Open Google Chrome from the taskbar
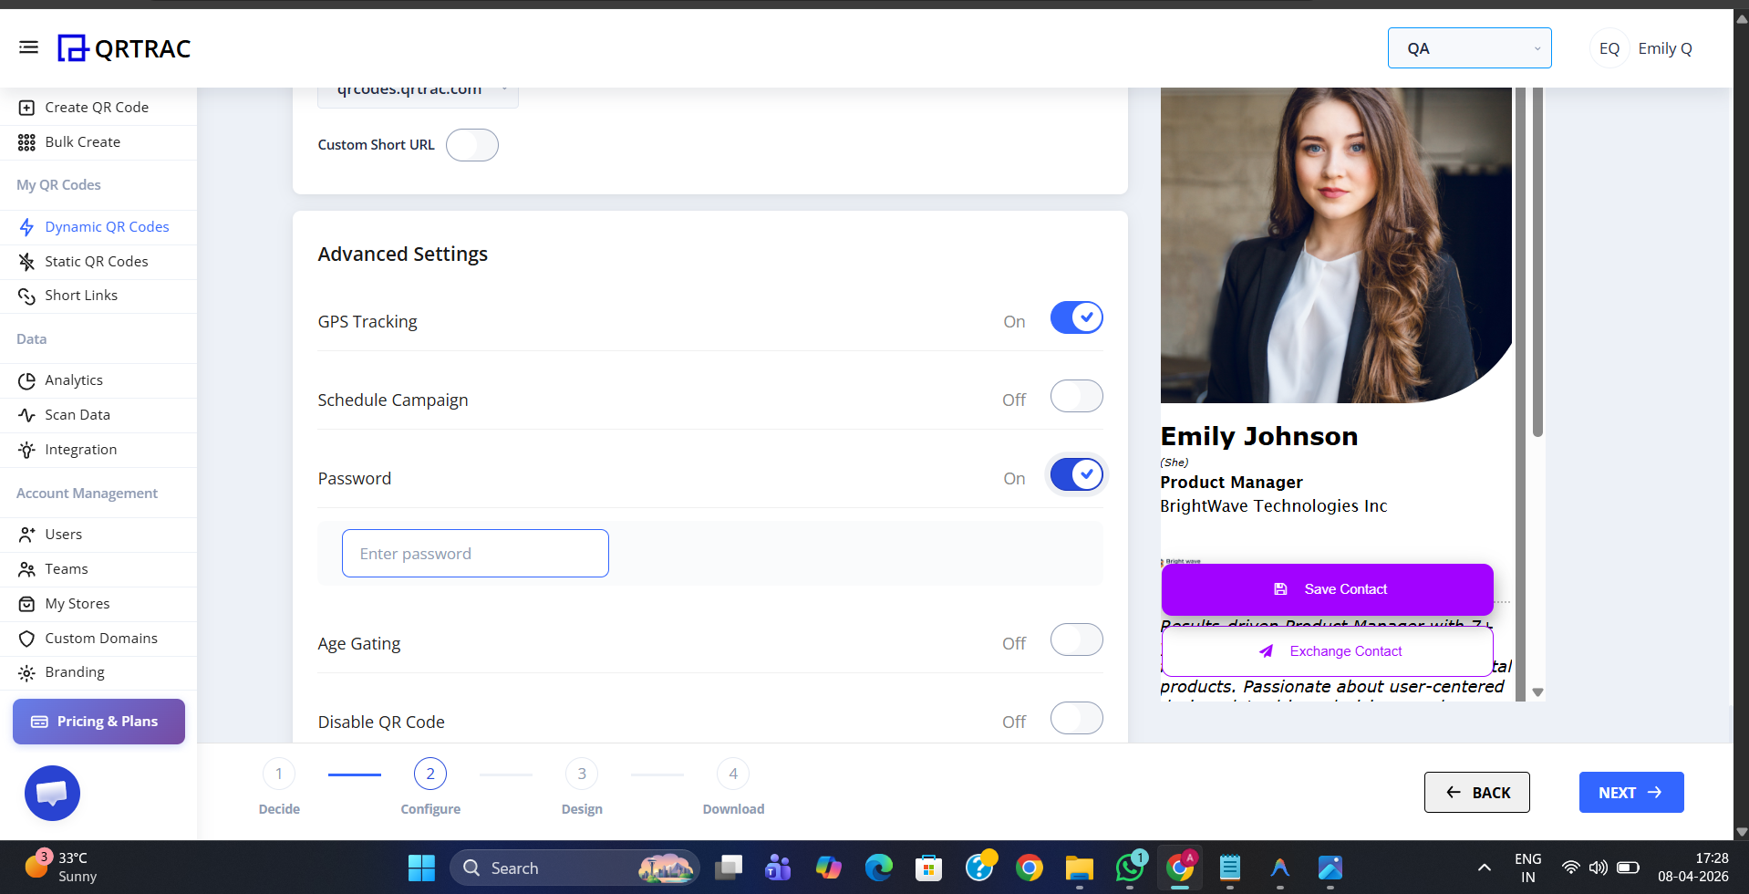 click(1029, 868)
